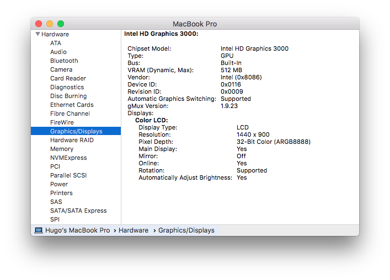Select the highlighted Graphics/Displays row
The height and width of the screenshot is (280, 390).
pyautogui.click(x=76, y=131)
